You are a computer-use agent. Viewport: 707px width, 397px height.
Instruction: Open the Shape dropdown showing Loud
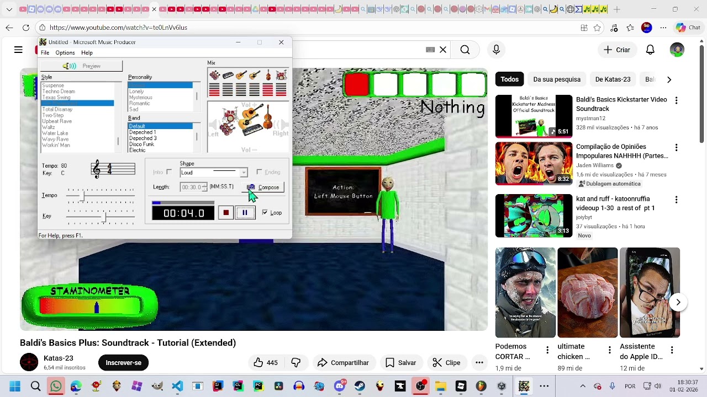(x=213, y=173)
